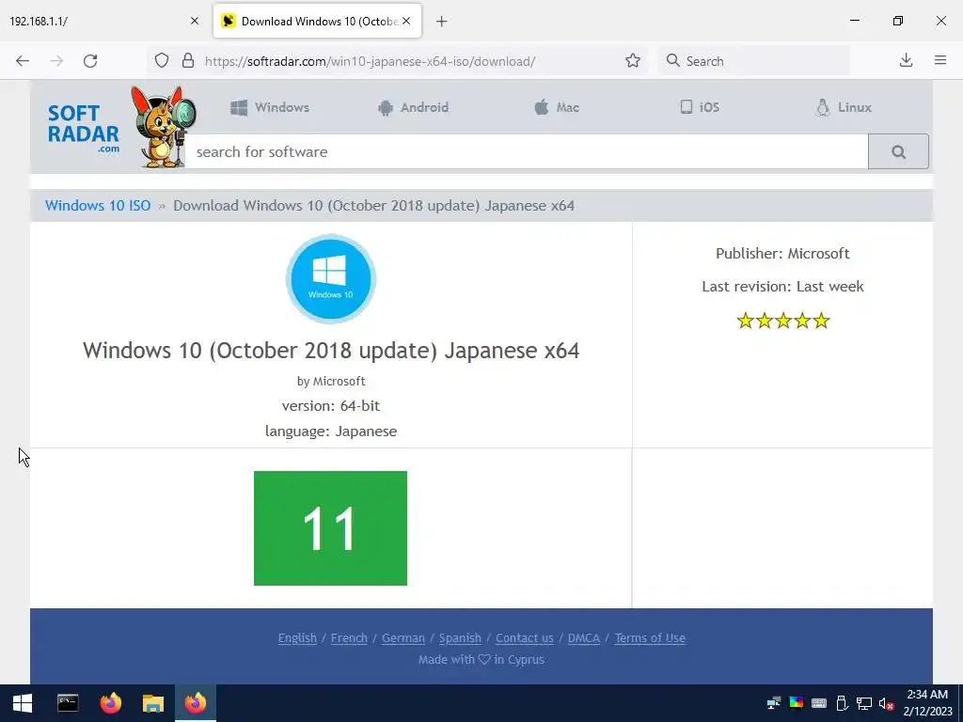Open the Terms of Use link
The height and width of the screenshot is (722, 963).
650,638
